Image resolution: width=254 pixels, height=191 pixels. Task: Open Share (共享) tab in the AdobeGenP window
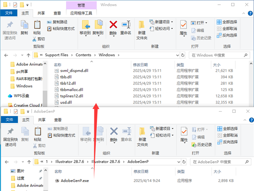tap(41, 120)
